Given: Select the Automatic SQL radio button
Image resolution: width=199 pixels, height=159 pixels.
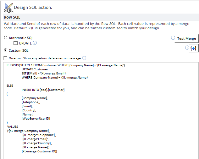Looking at the screenshot, I should (5, 38).
